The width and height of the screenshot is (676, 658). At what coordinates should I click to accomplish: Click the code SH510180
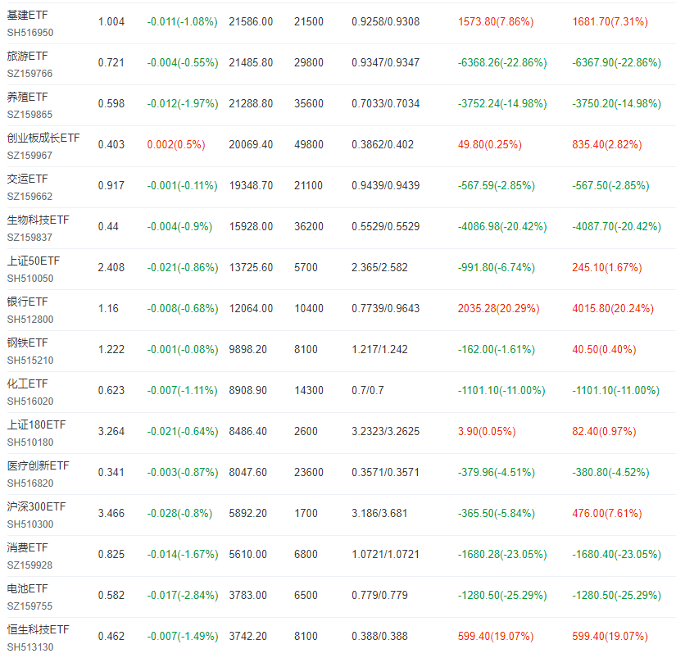(x=30, y=442)
